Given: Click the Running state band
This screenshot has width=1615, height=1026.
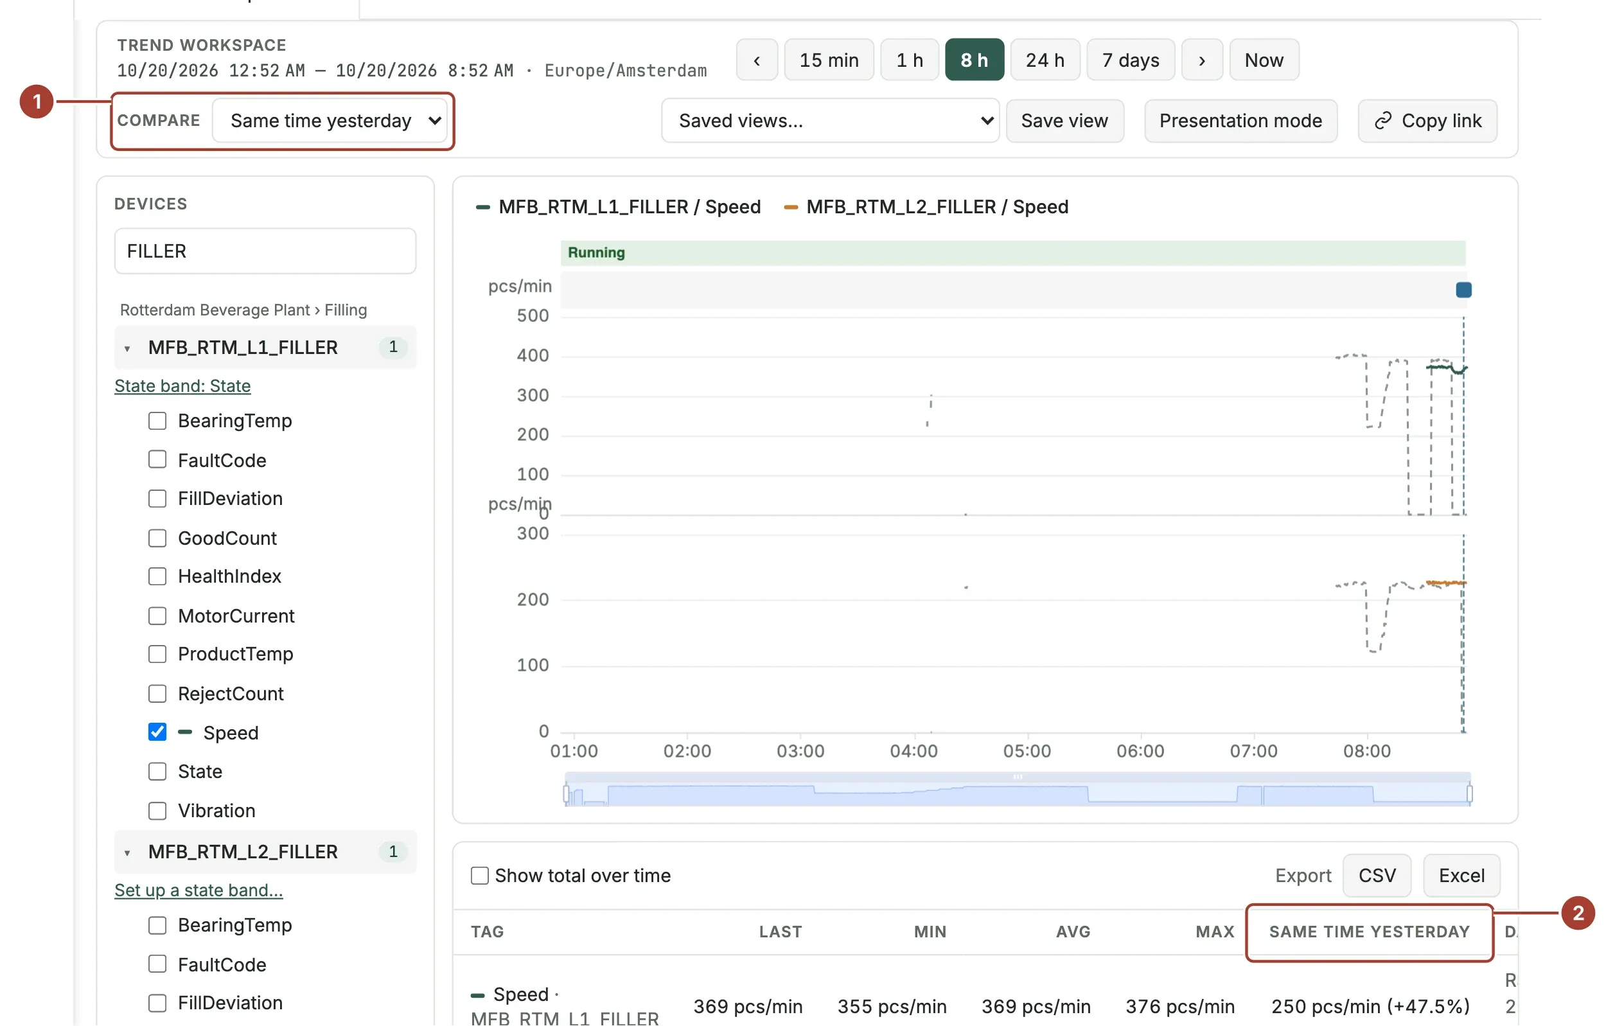Looking at the screenshot, I should 1012,253.
